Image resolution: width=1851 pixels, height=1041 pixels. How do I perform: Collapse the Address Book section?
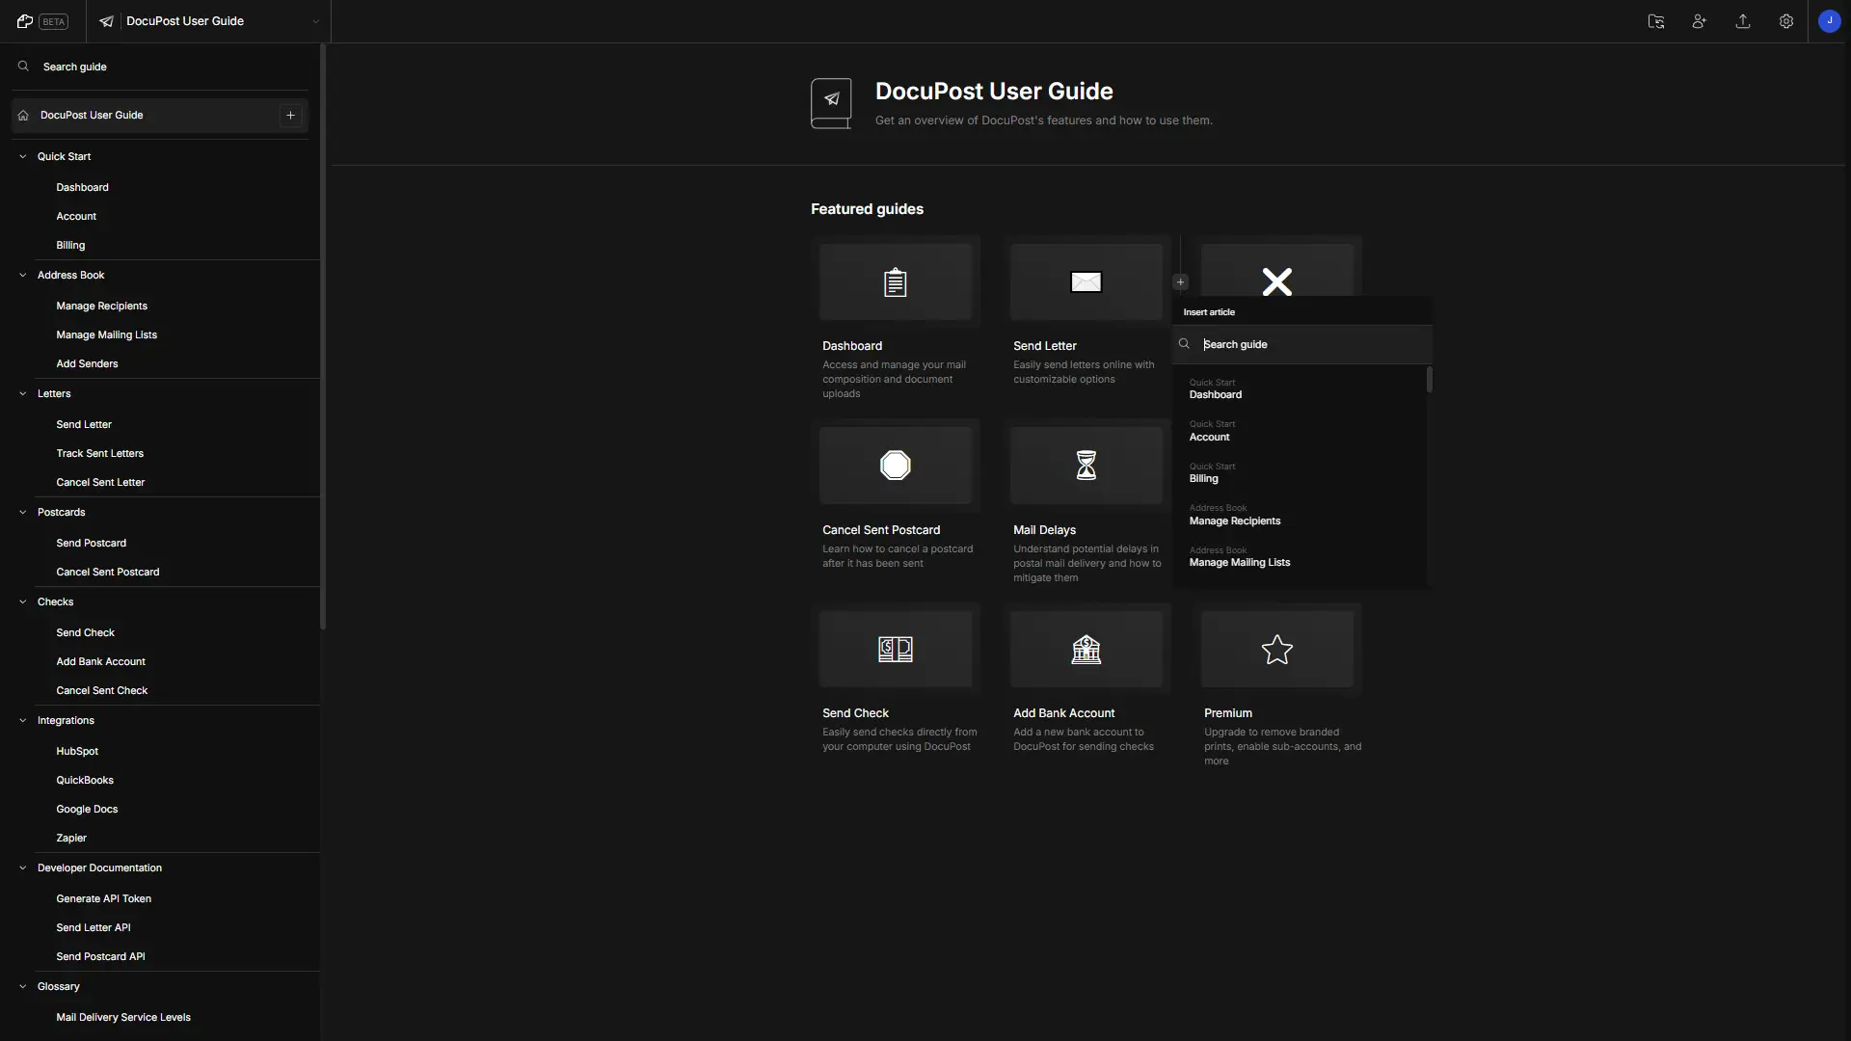tap(23, 275)
